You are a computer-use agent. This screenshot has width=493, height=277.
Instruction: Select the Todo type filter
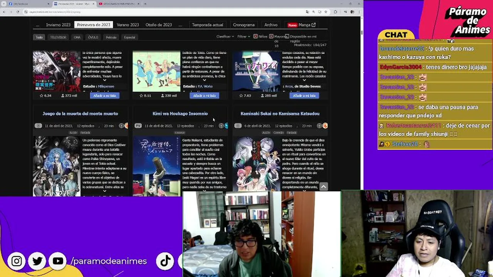tap(39, 37)
